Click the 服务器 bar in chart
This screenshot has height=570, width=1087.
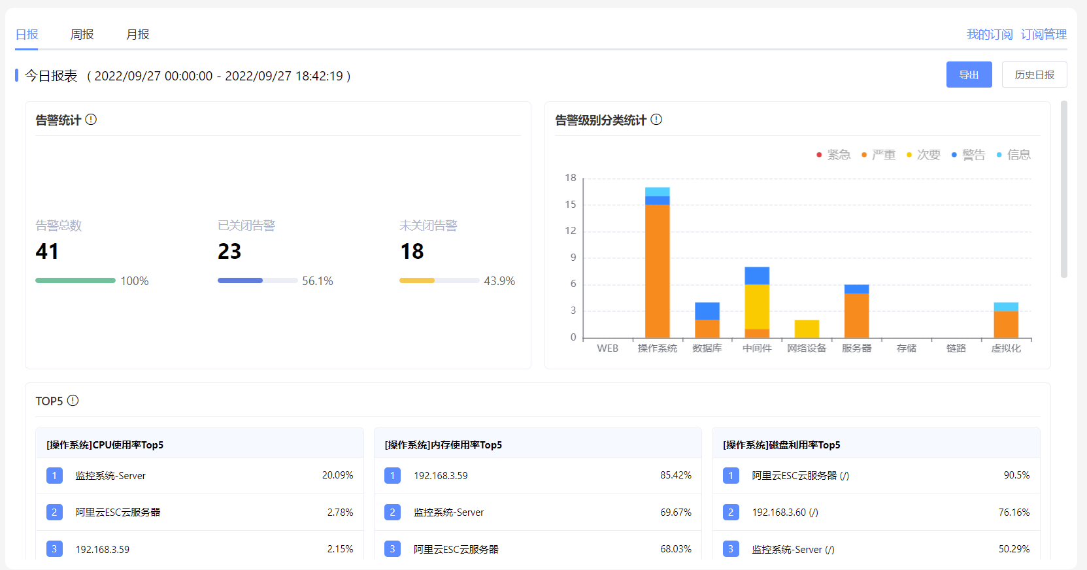[x=856, y=311]
